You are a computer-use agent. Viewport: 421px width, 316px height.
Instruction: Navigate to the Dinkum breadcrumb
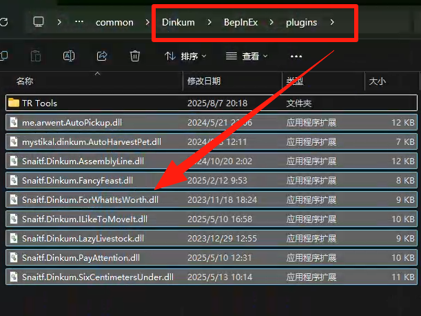[178, 22]
